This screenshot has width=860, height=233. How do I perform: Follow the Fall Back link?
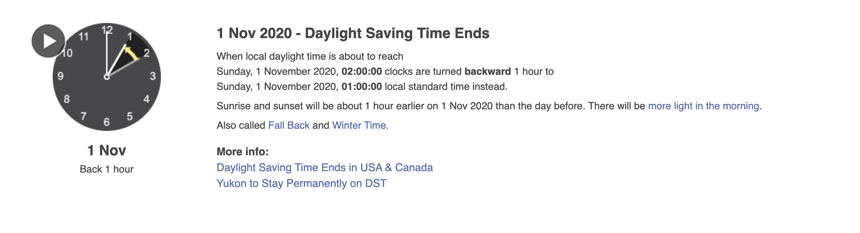[x=289, y=125]
